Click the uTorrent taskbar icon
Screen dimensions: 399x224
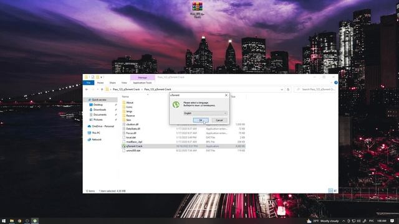[x=35, y=221]
